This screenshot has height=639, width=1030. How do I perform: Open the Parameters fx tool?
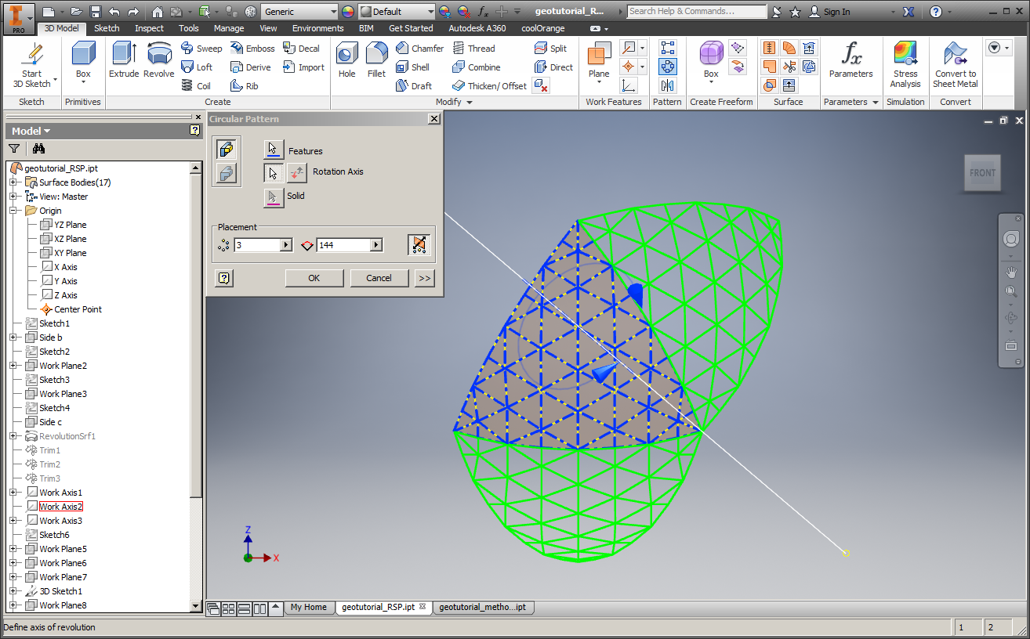pyautogui.click(x=851, y=60)
